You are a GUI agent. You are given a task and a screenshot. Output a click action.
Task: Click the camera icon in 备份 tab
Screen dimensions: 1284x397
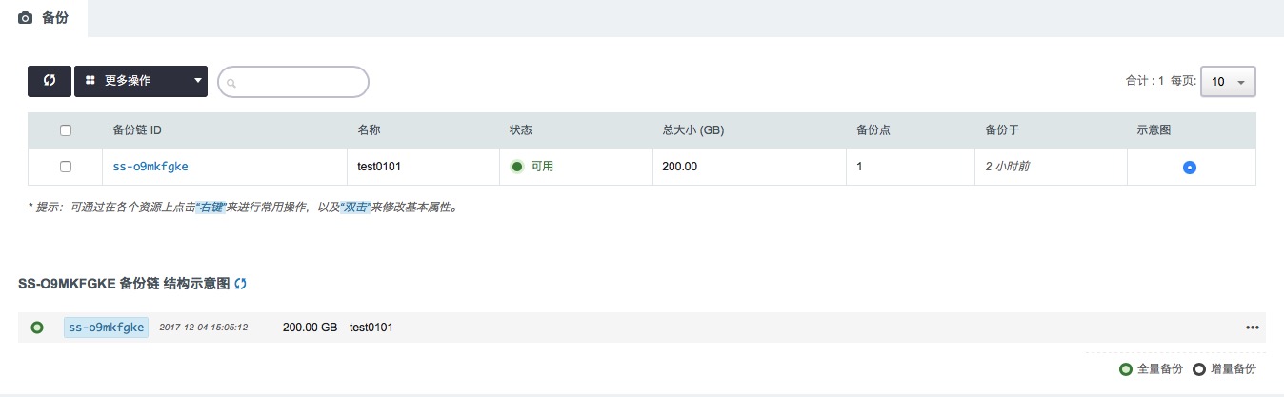click(26, 18)
